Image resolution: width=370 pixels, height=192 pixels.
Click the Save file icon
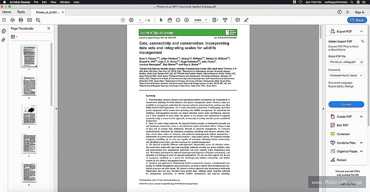pyautogui.click(x=4, y=20)
